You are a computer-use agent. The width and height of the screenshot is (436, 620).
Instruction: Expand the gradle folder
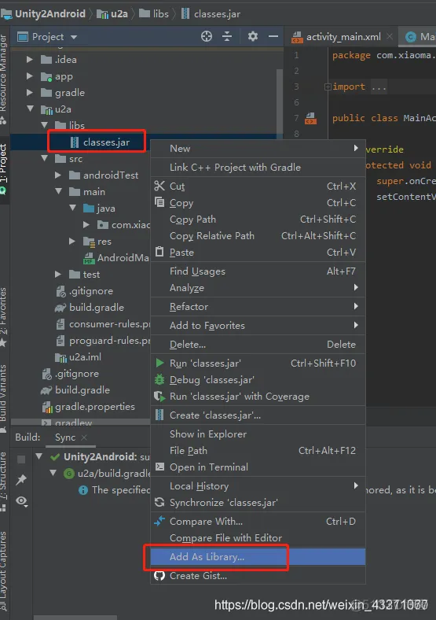tap(30, 93)
